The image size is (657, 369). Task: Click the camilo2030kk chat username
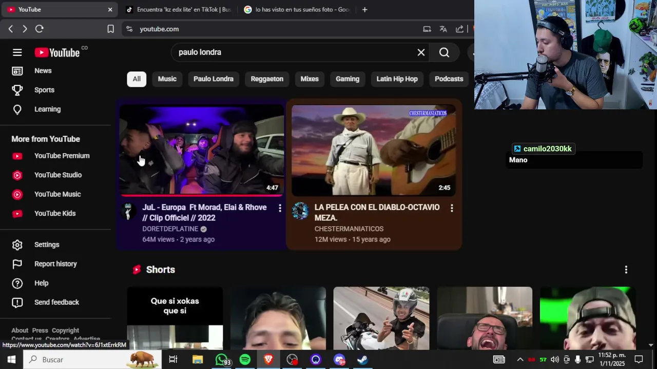pyautogui.click(x=547, y=149)
